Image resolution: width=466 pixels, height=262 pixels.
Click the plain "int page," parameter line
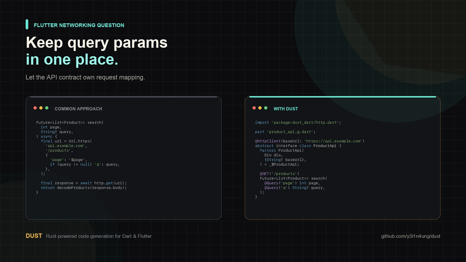(x=51, y=127)
